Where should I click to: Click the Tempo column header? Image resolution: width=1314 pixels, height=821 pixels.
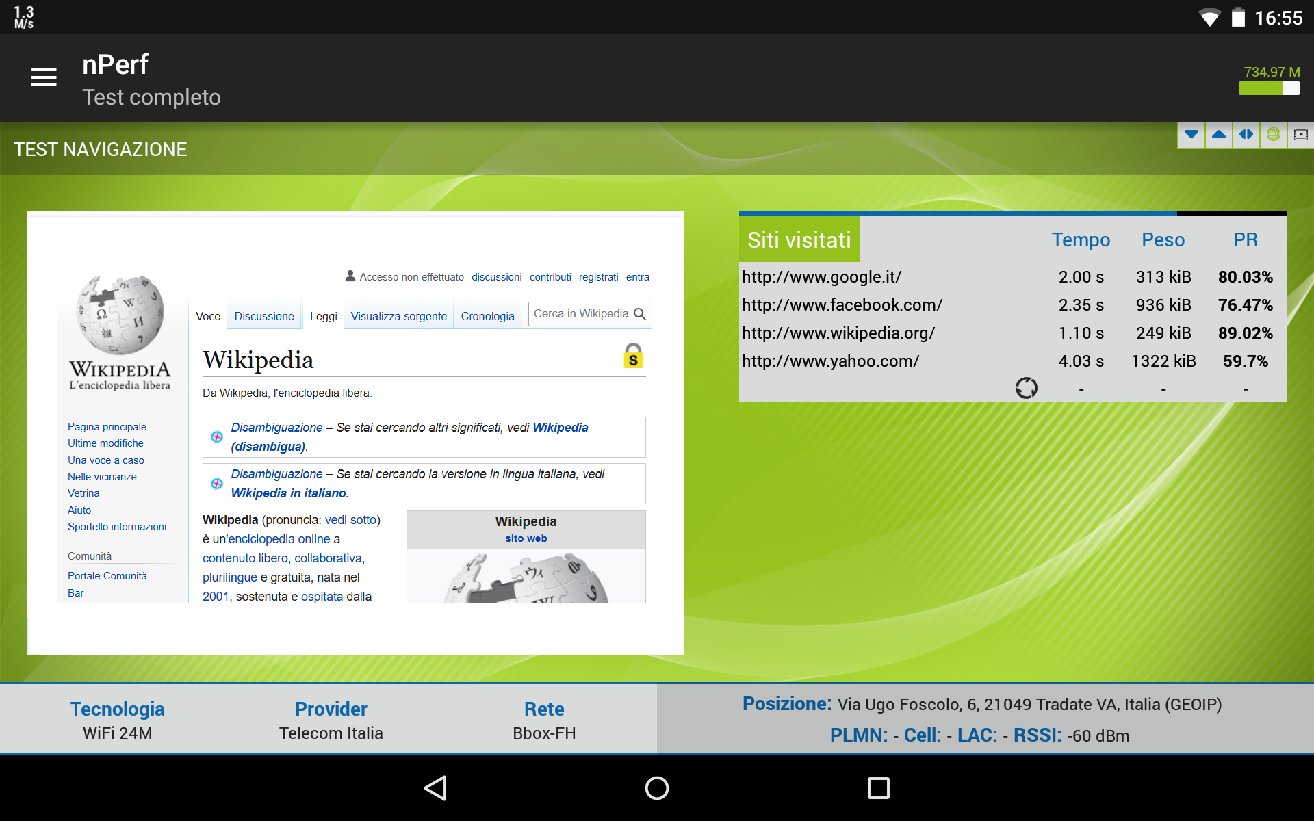pos(1081,240)
